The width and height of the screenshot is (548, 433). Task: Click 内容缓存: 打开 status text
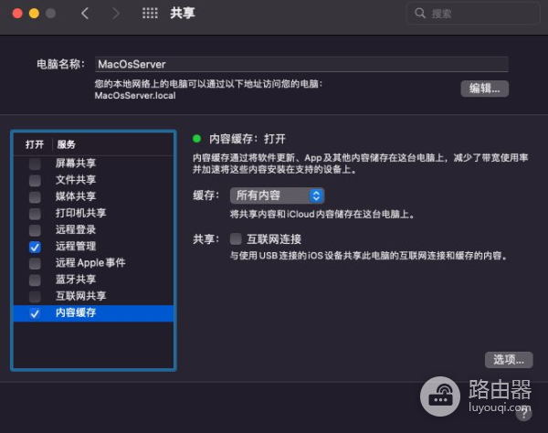pos(248,139)
